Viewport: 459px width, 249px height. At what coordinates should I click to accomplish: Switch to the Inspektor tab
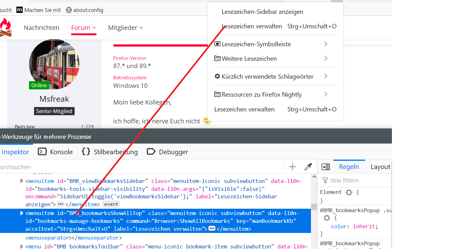point(15,152)
